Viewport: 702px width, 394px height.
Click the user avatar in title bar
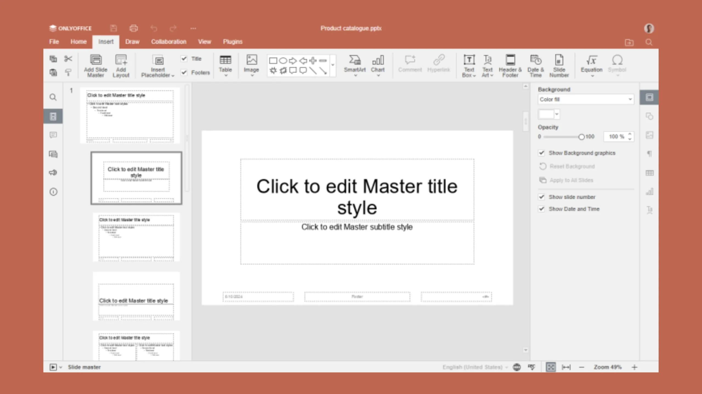click(649, 28)
